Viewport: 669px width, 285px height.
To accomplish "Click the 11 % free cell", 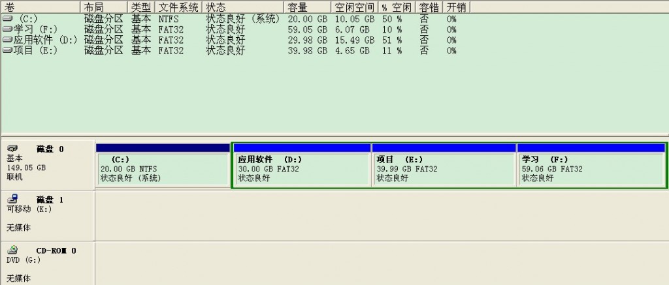I will pyautogui.click(x=392, y=50).
